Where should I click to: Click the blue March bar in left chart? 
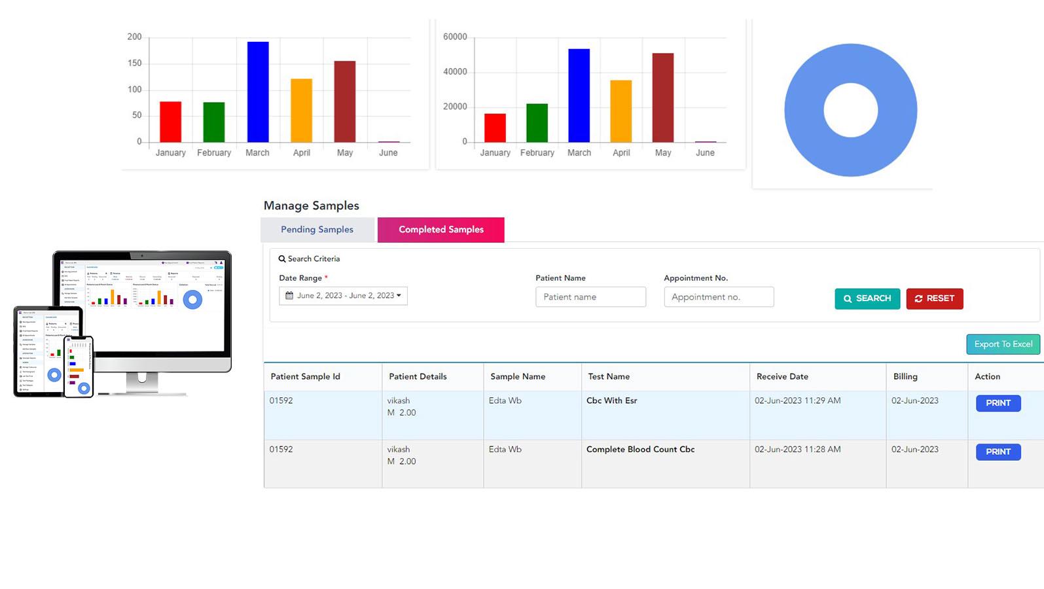tap(258, 92)
